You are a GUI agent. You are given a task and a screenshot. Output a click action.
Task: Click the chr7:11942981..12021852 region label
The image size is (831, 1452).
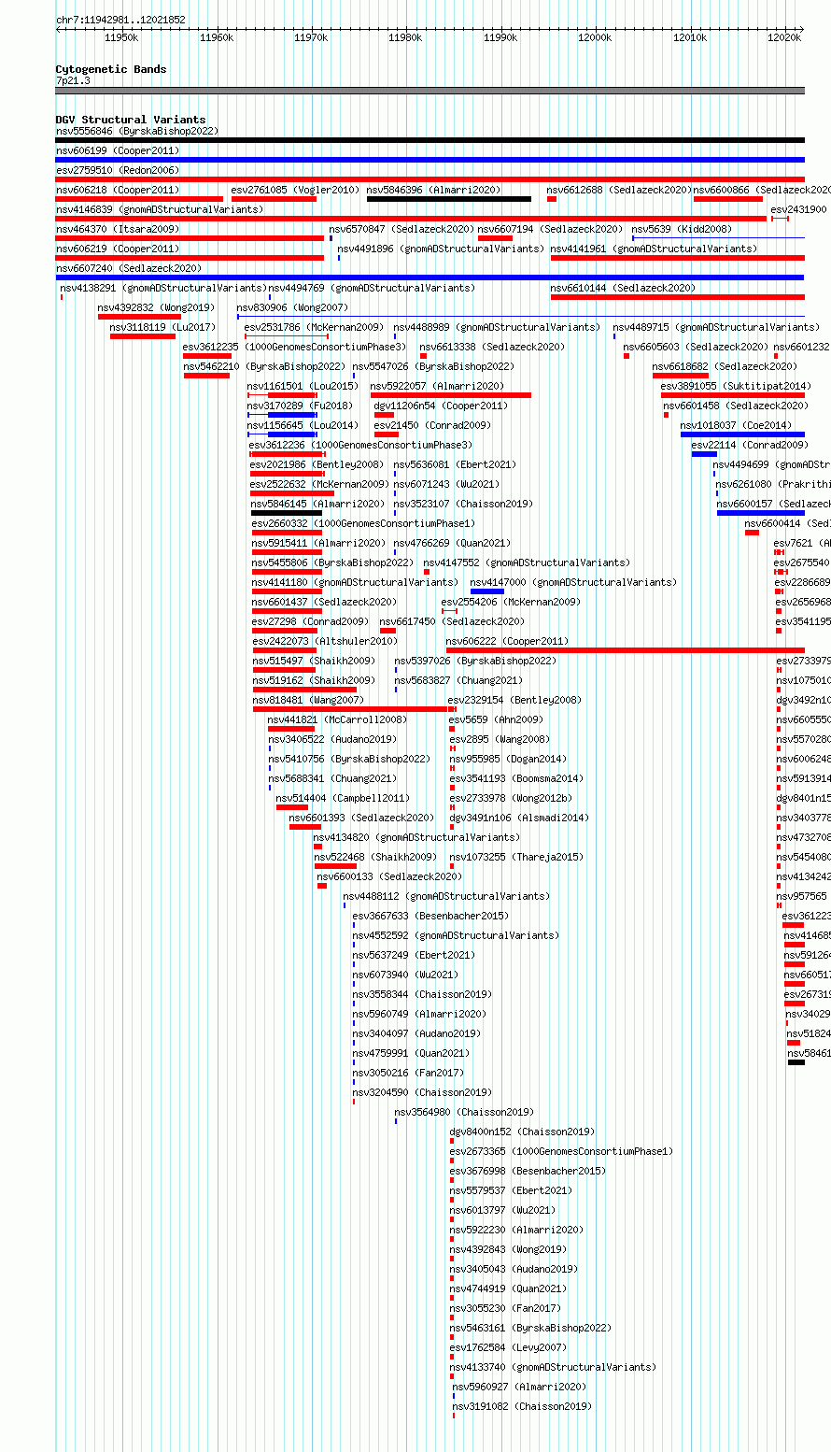click(120, 20)
